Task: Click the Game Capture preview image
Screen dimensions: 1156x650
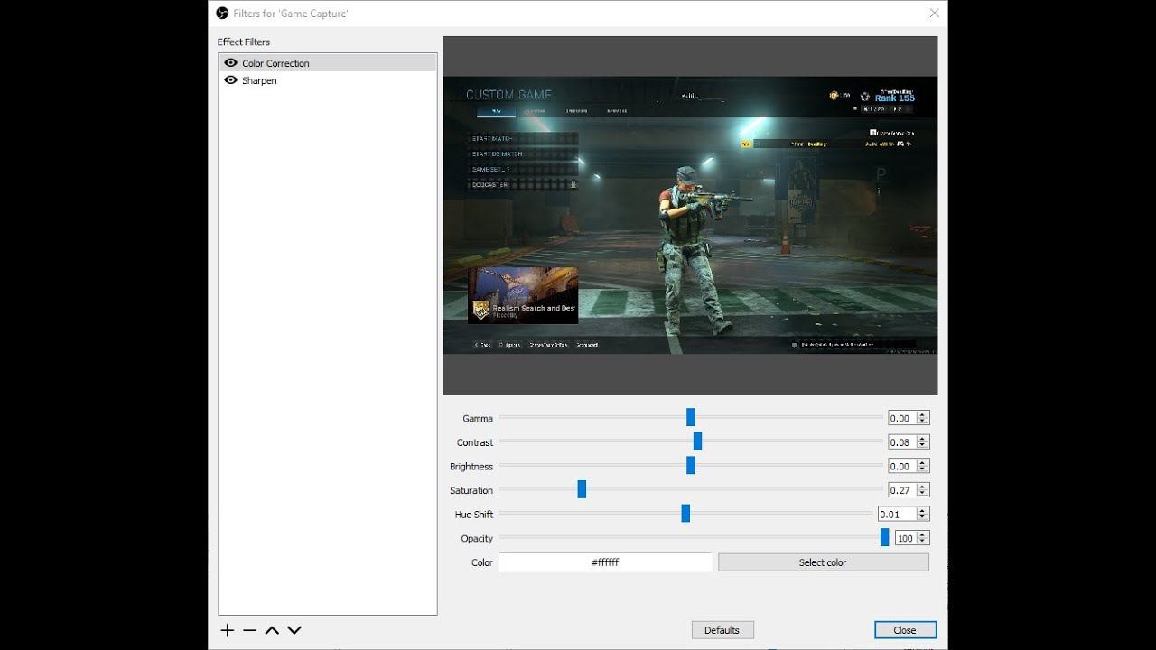Action: coord(690,215)
